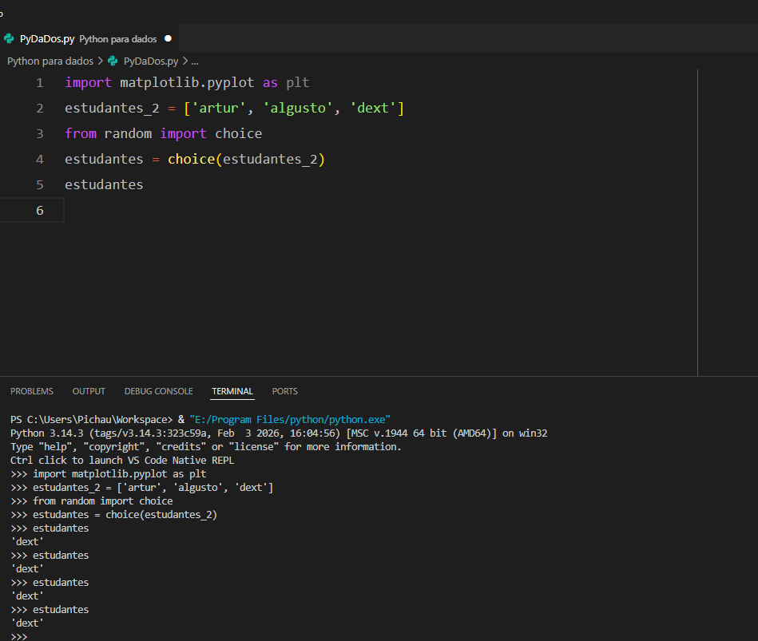Open the OUTPUT panel tab
758x641 pixels.
[x=89, y=391]
